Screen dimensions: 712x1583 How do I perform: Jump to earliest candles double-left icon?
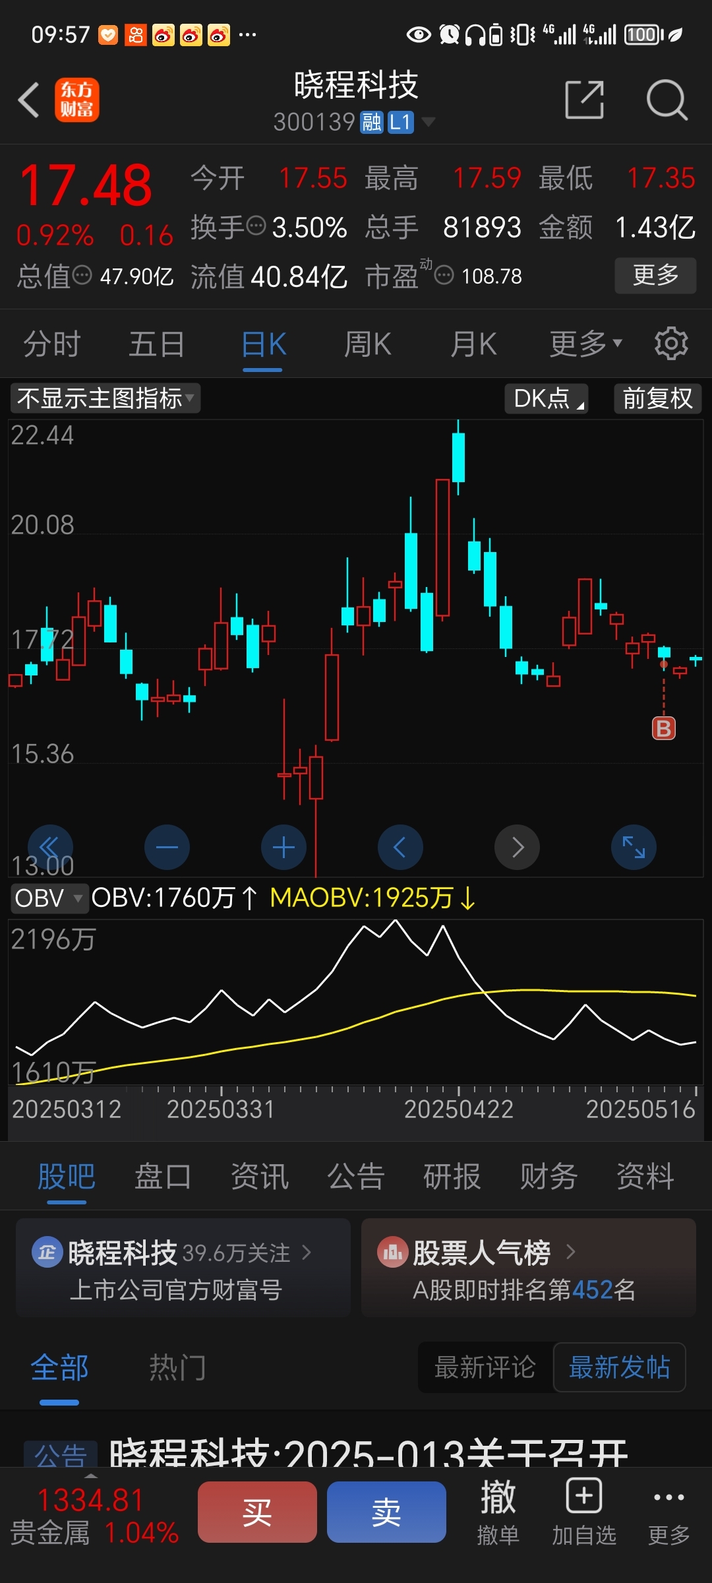point(50,847)
